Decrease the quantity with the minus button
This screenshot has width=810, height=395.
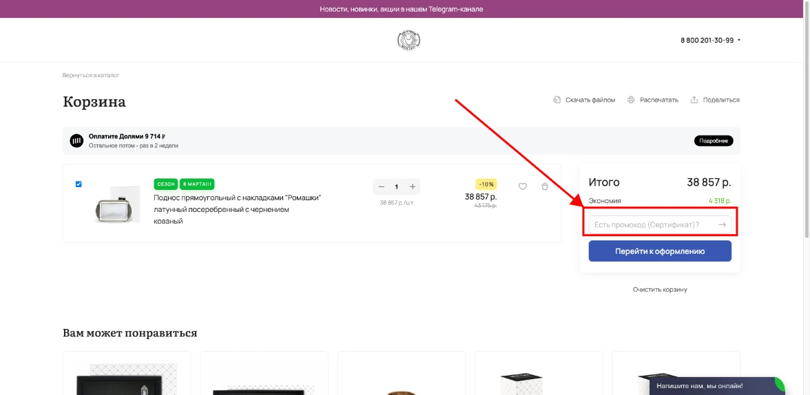pos(381,186)
